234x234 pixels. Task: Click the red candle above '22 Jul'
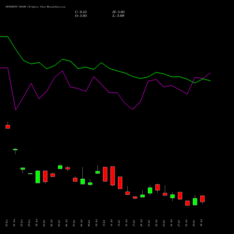pos(158,187)
